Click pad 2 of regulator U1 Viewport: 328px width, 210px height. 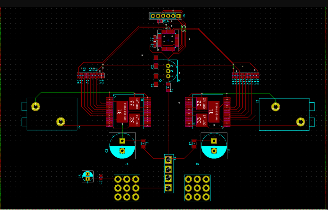point(168,71)
